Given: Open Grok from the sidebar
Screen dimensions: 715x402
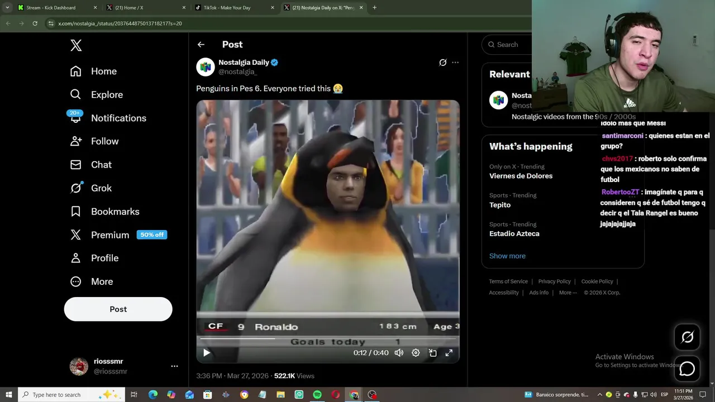Looking at the screenshot, I should click(91, 188).
